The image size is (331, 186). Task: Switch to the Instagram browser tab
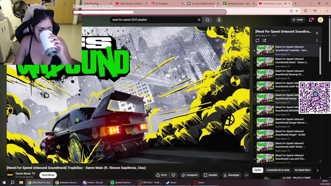coord(167,4)
